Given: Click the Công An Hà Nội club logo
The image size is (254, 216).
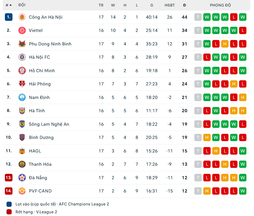Looking at the screenshot, I should [x=22, y=17].
